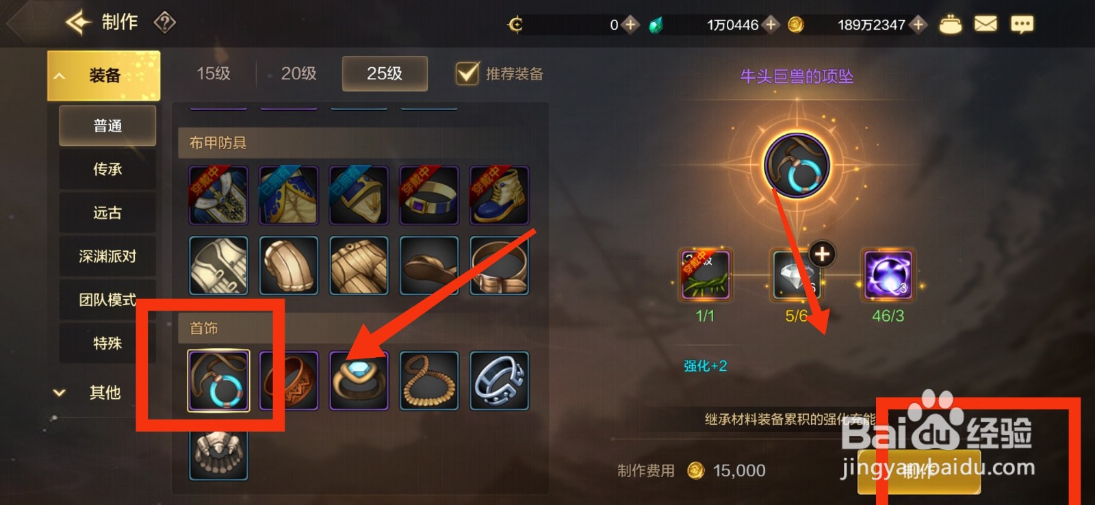Collapse the 装备 category
The width and height of the screenshot is (1095, 505).
[x=103, y=75]
